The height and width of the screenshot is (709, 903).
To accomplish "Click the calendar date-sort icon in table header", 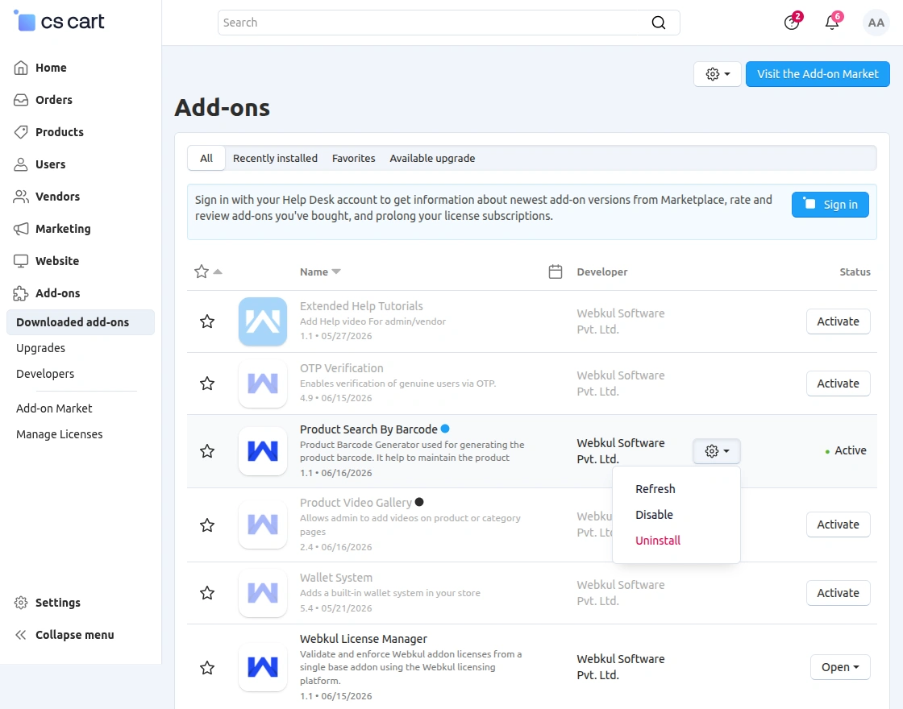I will (x=556, y=272).
